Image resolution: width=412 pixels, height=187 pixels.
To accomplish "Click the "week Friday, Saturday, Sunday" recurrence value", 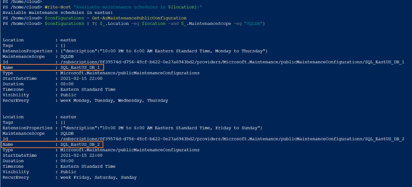I will coord(98,177).
